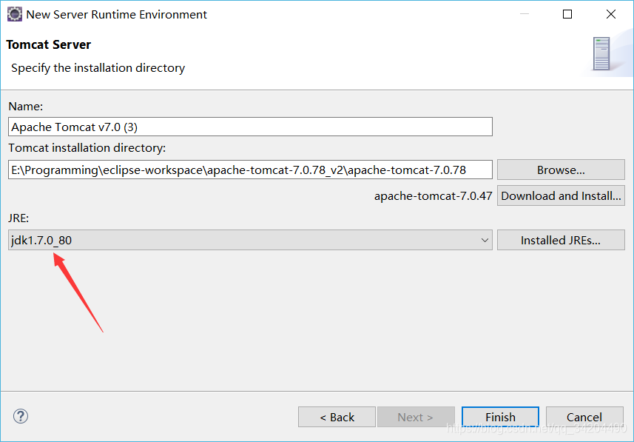Focus the Name field with Apache Tomcat v7.0 (3)
Screen dimensions: 634x442
click(250, 127)
